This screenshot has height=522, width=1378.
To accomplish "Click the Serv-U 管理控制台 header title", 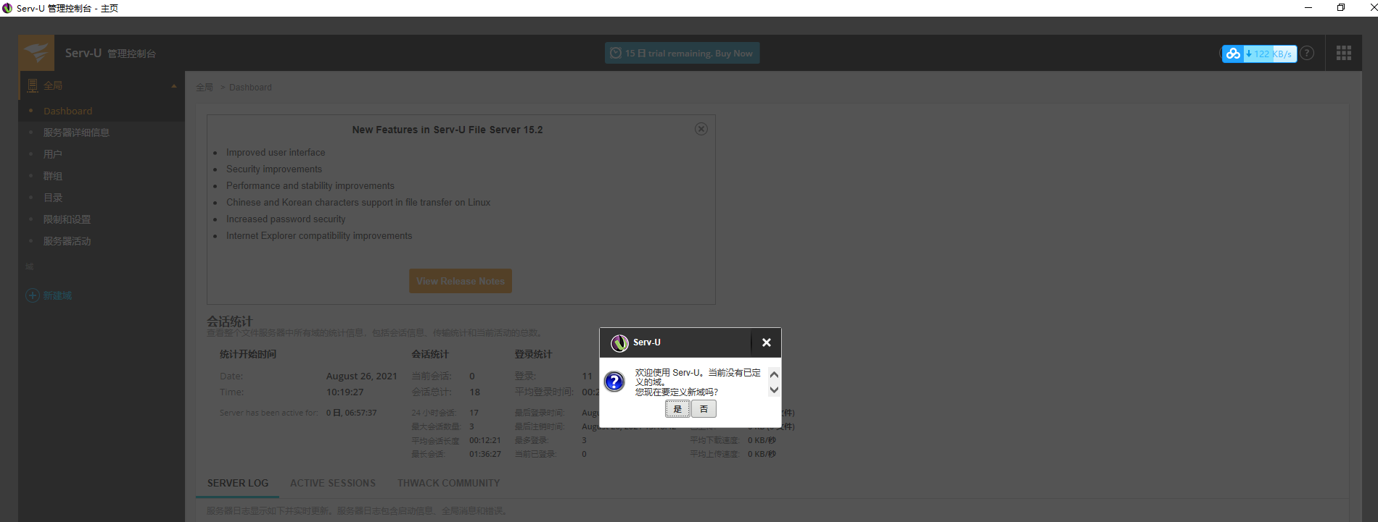I will (110, 53).
